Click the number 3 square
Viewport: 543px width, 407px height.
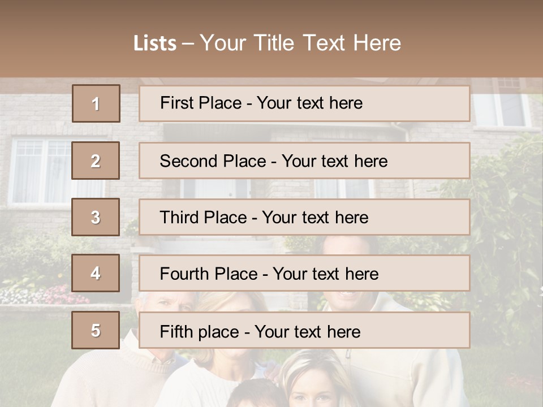pyautogui.click(x=96, y=217)
